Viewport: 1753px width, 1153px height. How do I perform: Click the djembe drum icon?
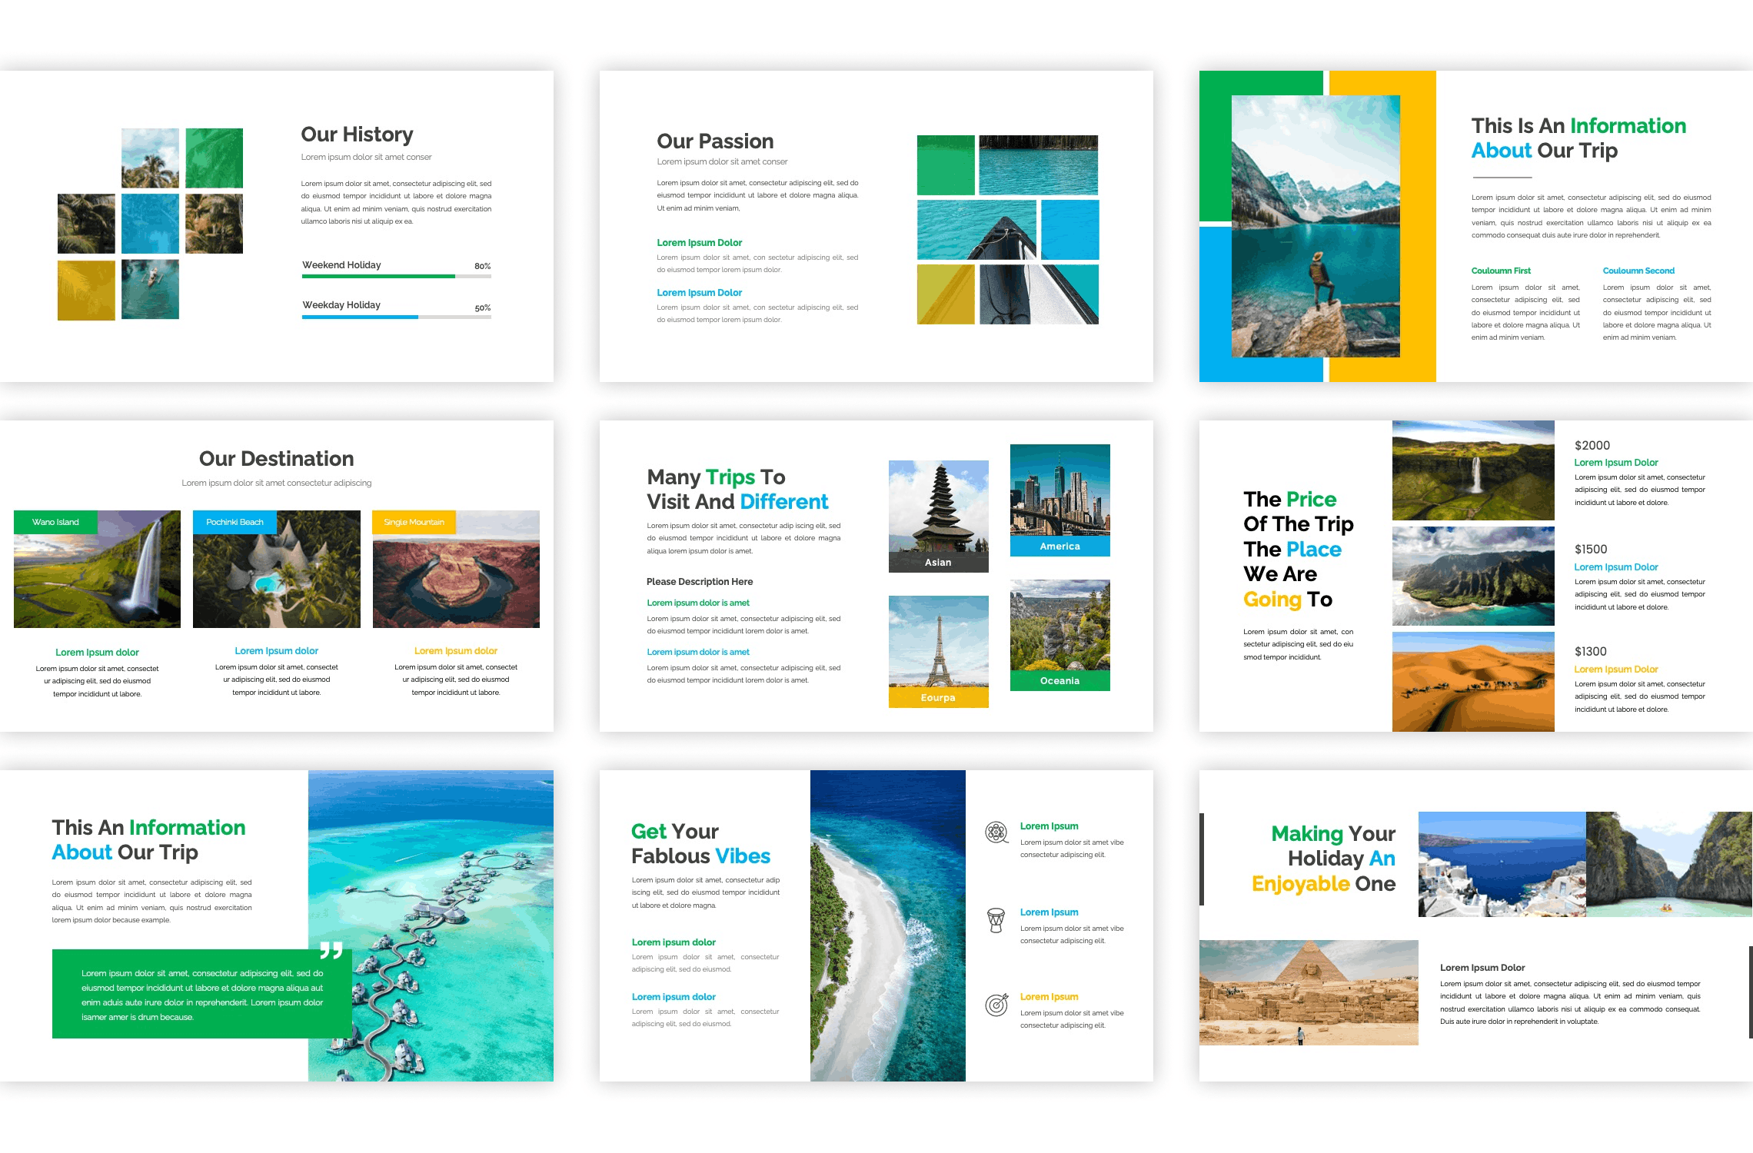[x=996, y=920]
